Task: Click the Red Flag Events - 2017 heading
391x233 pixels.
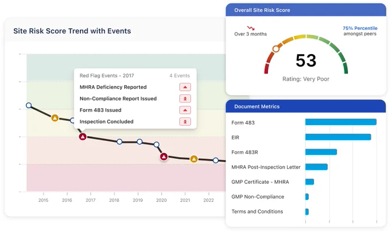Action: coord(107,75)
